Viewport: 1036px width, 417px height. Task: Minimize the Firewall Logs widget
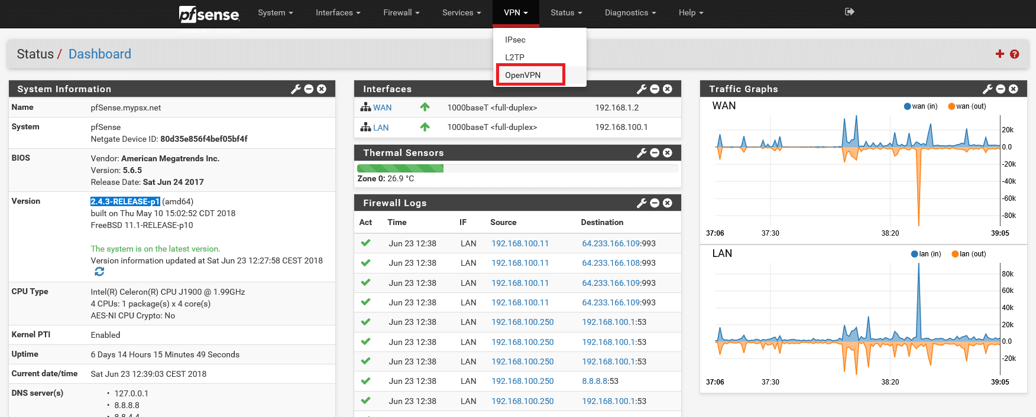tap(655, 203)
